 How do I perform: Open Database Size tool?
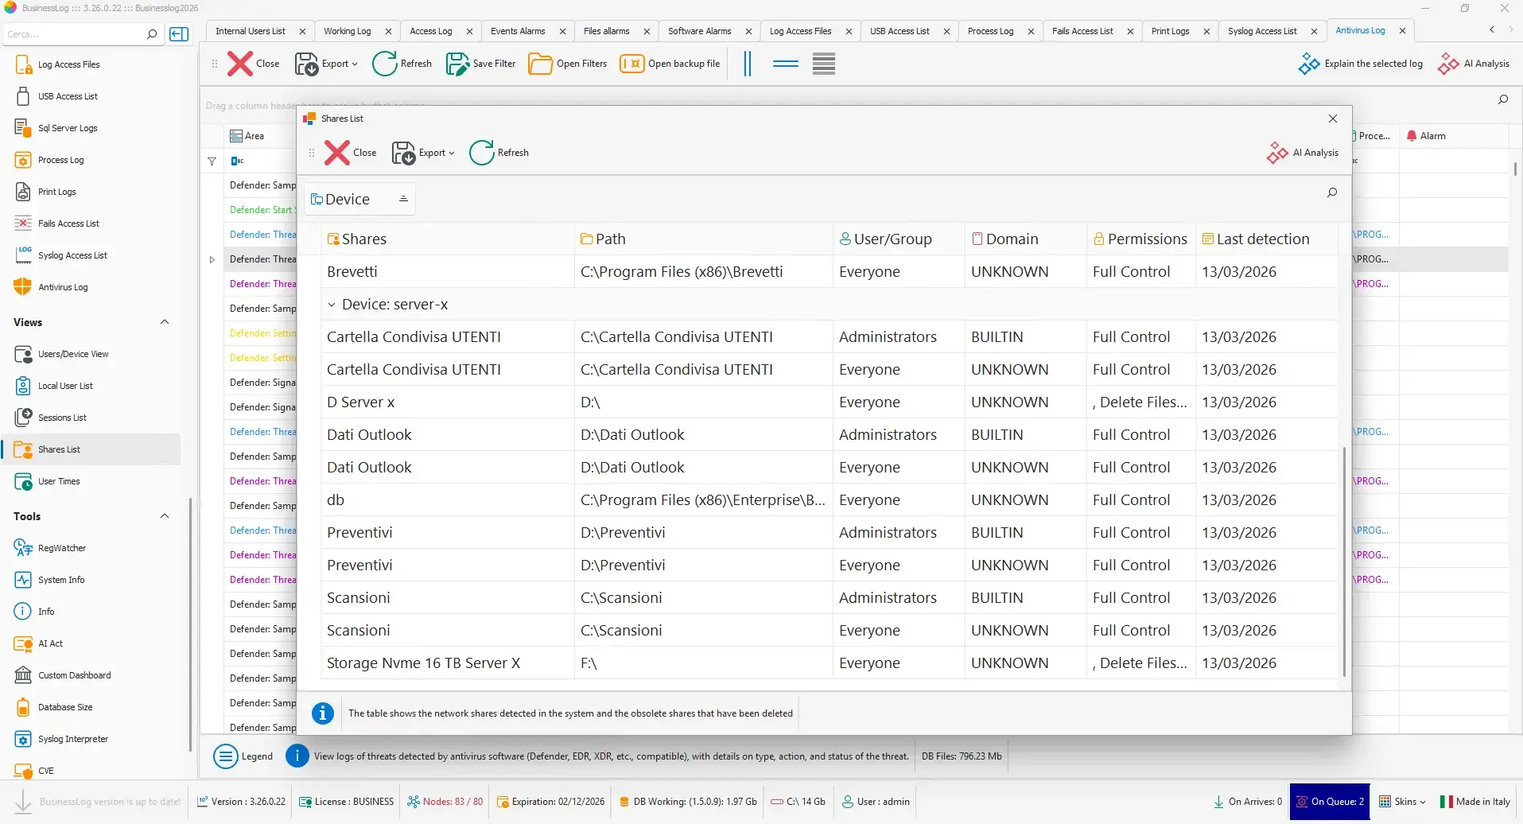point(65,707)
